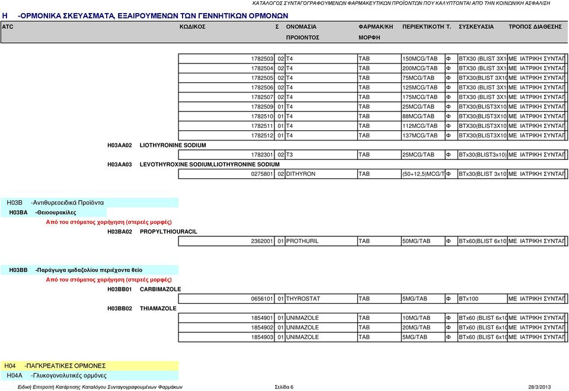Image resolution: width=569 pixels, height=391 pixels.
Task: Click the 137MCG/TAB strength cell
Action: tap(423, 136)
